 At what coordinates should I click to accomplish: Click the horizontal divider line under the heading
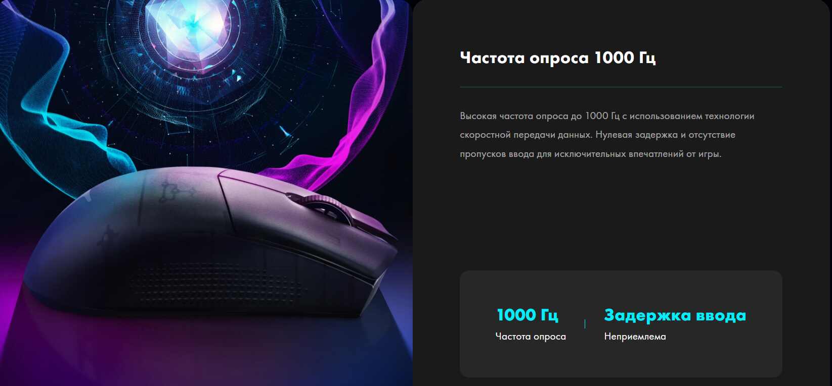(621, 87)
